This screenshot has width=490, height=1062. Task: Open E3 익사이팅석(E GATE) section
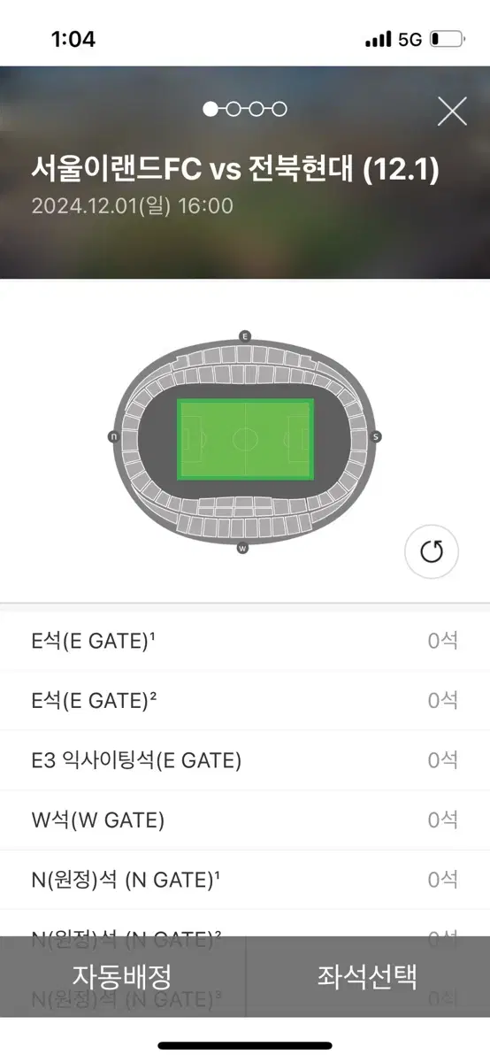point(245,760)
